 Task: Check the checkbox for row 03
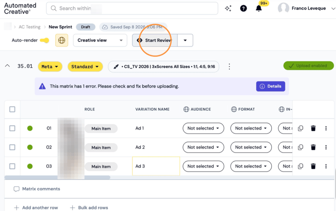tap(12, 166)
